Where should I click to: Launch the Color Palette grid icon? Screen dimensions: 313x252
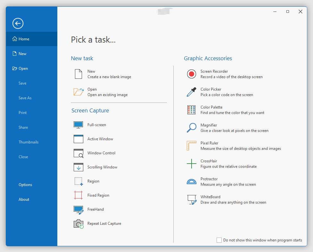point(191,110)
